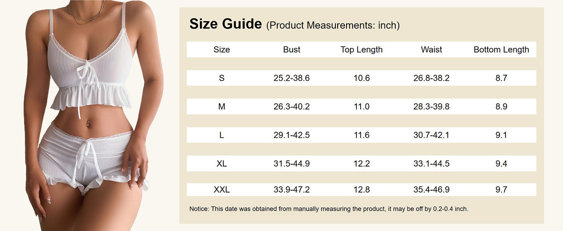
Task: Click the product photo of the white set
Action: point(92,115)
